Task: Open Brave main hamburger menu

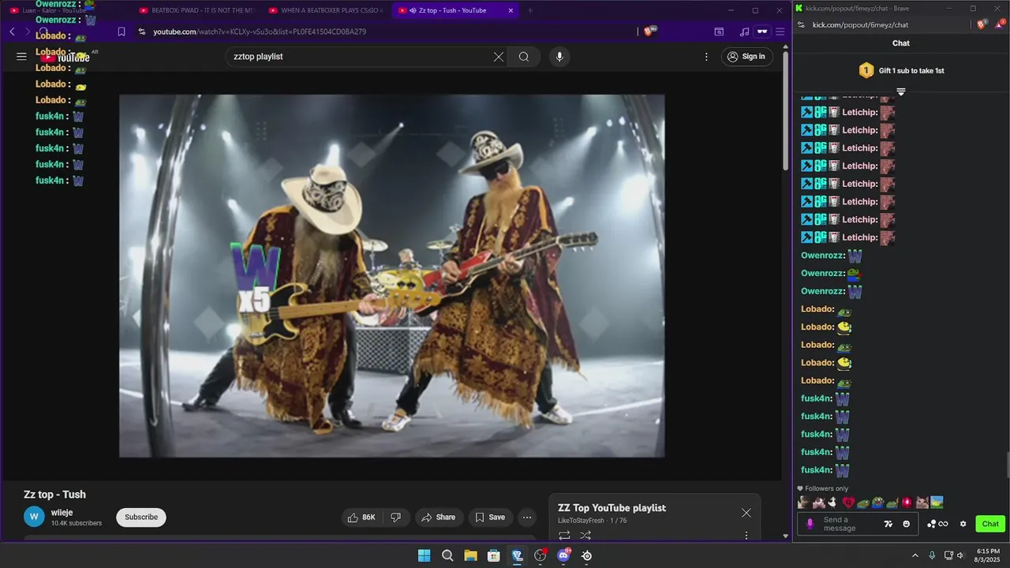Action: (780, 32)
